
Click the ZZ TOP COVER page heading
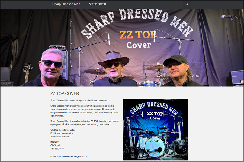click(x=65, y=93)
